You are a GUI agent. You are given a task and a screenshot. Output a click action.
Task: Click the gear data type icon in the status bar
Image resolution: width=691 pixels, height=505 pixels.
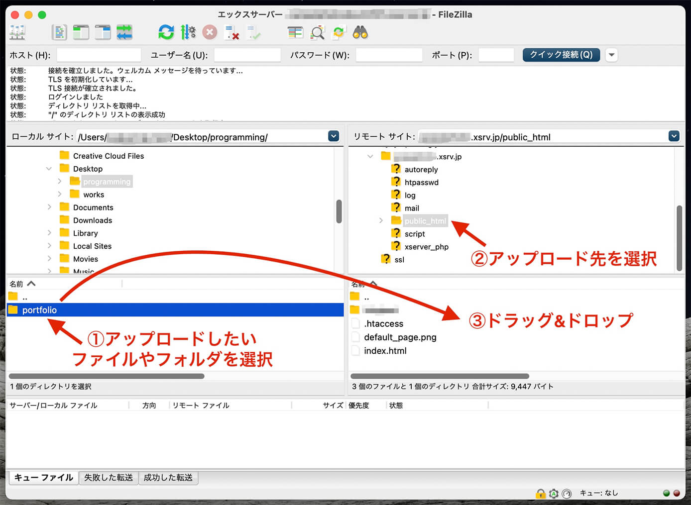pos(554,493)
